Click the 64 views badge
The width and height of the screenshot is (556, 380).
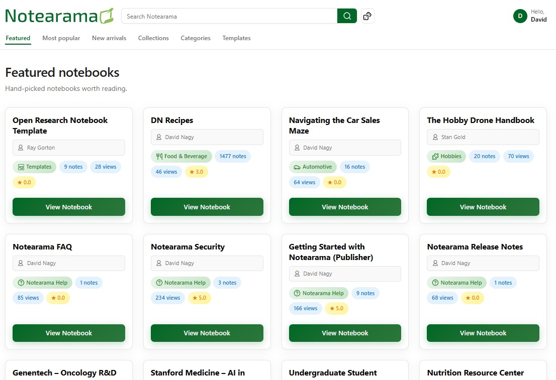pyautogui.click(x=305, y=182)
